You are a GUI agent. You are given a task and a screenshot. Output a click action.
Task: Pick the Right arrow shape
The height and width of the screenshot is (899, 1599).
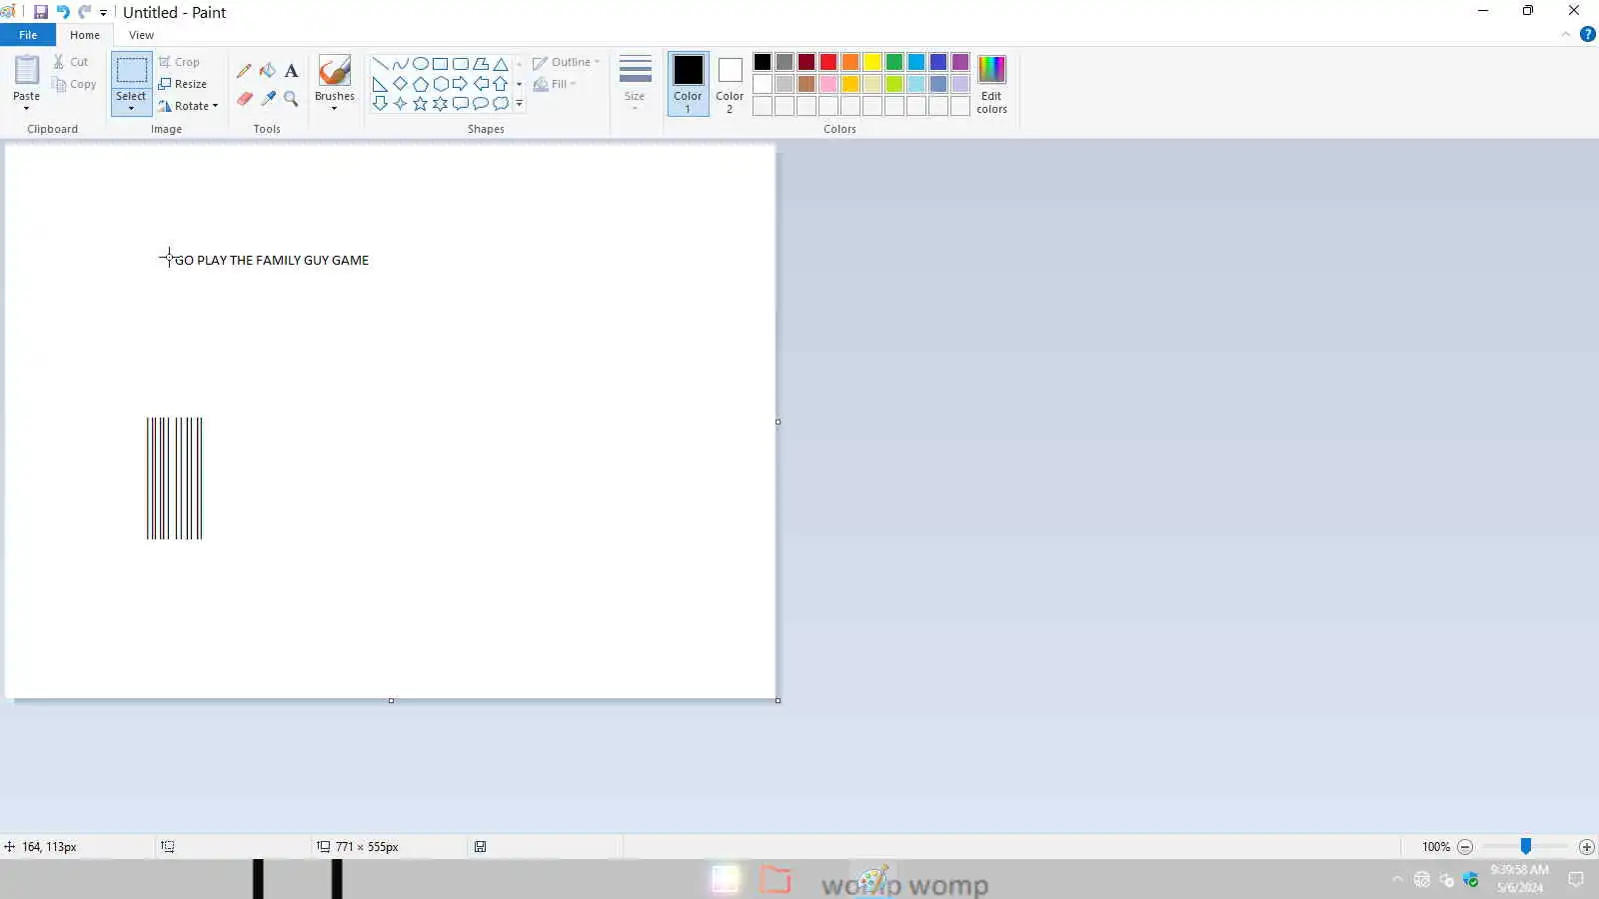click(460, 84)
